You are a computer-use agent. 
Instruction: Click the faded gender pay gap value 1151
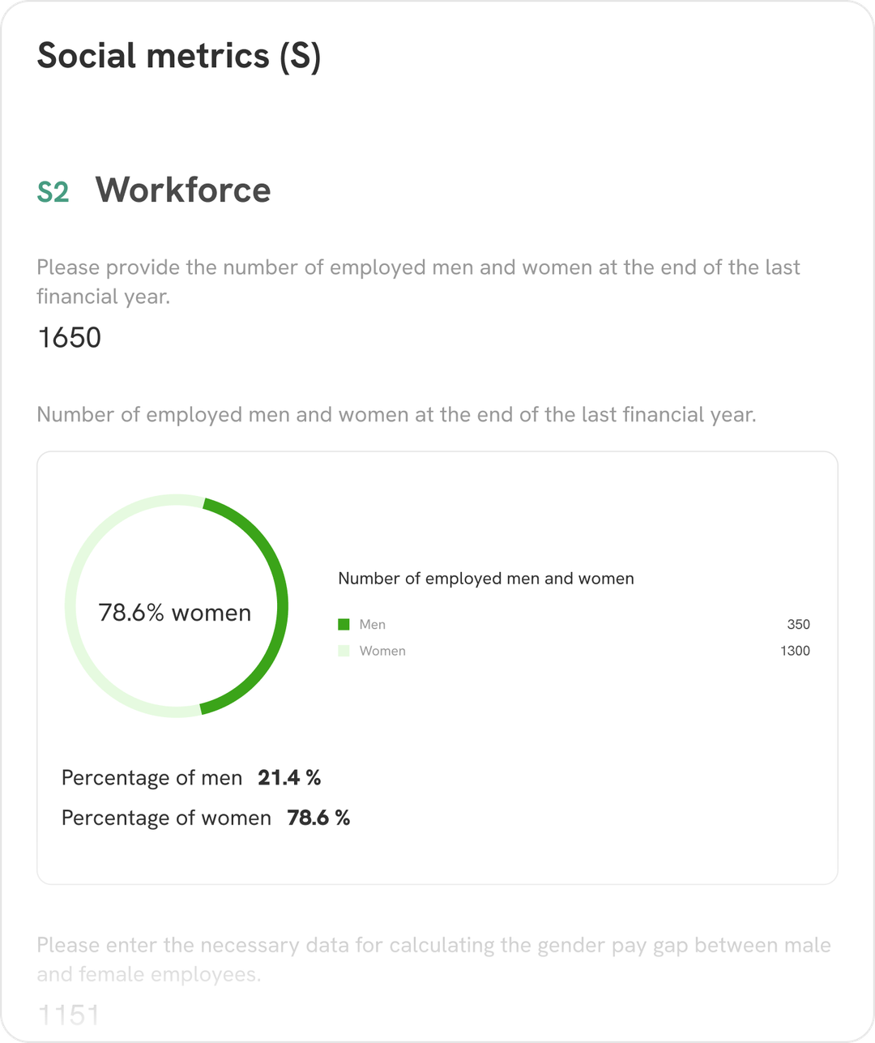coord(69,1015)
